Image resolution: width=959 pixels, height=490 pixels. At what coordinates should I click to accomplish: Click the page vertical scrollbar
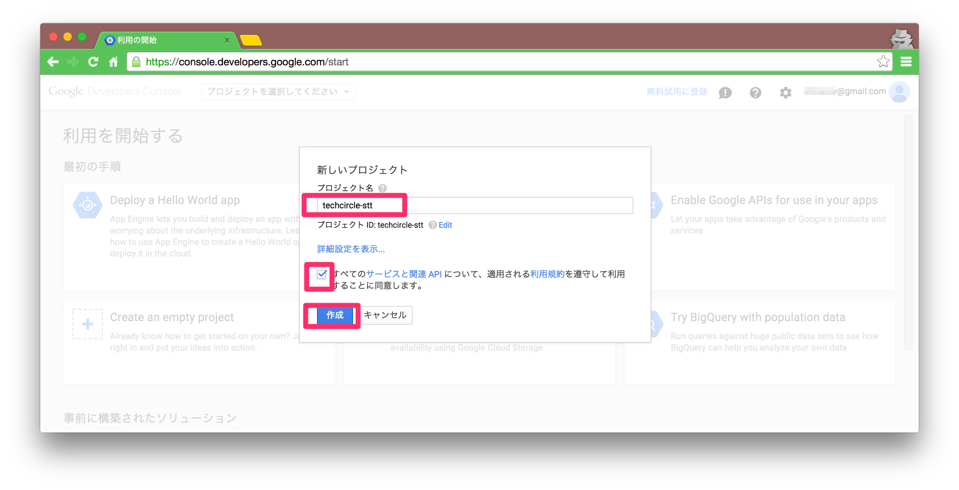(x=908, y=232)
